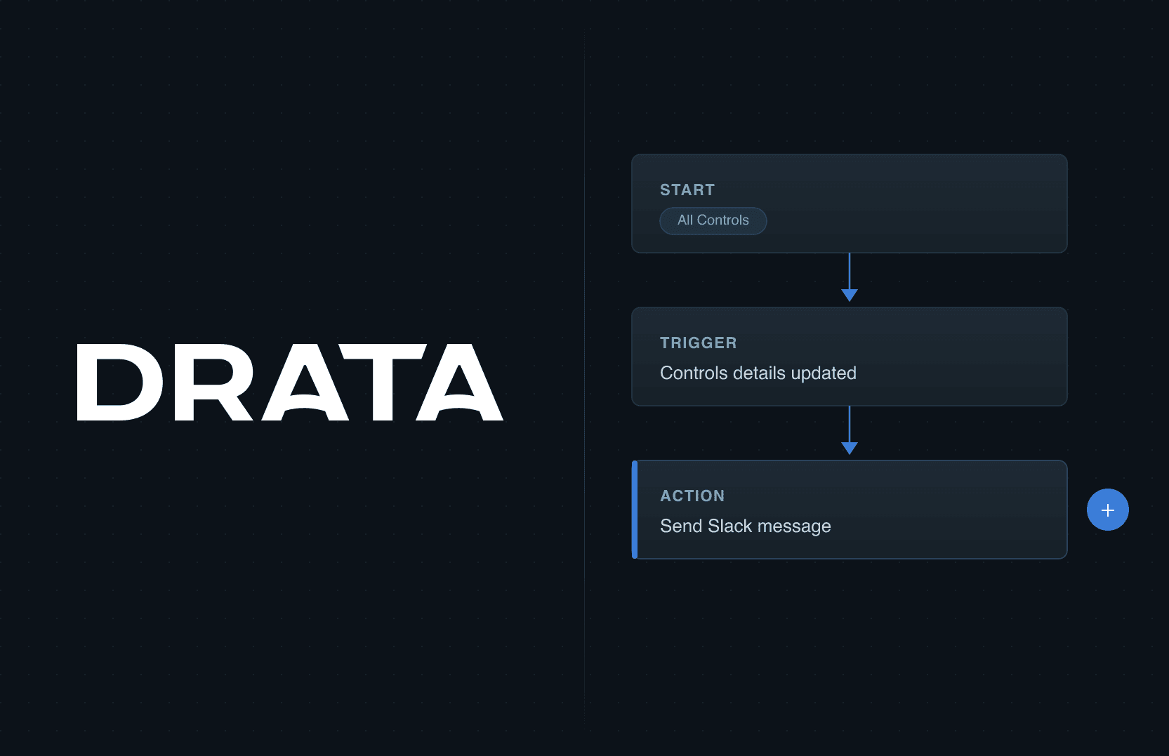The image size is (1169, 756).
Task: Open the TRIGGER workflow card
Action: coord(850,357)
